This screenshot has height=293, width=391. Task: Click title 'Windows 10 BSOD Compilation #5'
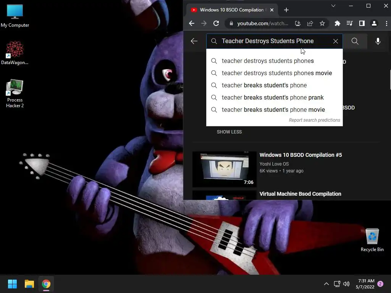point(301,155)
